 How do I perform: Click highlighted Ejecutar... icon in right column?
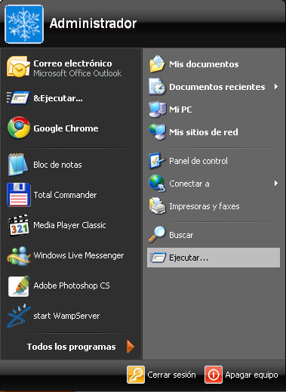158,258
